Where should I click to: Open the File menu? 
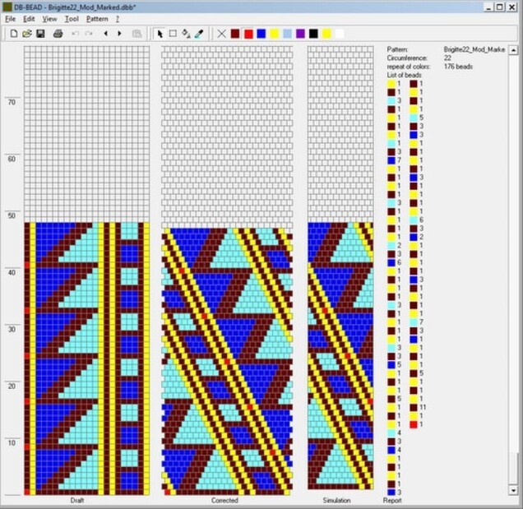11,18
